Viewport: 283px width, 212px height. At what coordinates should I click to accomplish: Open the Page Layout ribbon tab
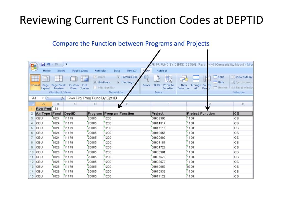coord(80,71)
